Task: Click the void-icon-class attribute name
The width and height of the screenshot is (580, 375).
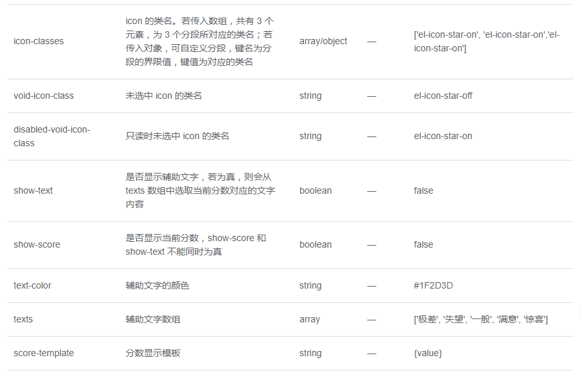Action: [x=44, y=96]
